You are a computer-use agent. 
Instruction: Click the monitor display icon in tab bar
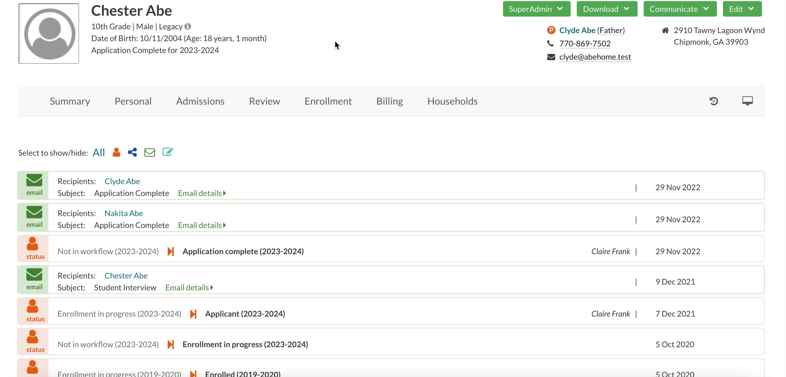(x=747, y=101)
